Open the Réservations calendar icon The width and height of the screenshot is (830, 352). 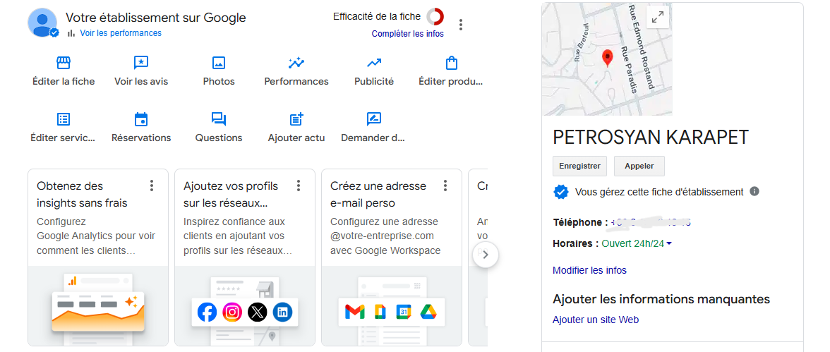tap(141, 119)
